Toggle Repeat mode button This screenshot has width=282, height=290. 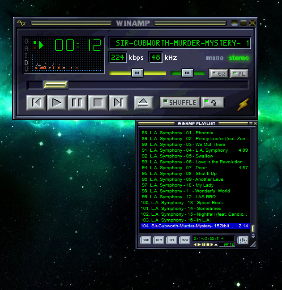[x=213, y=102]
